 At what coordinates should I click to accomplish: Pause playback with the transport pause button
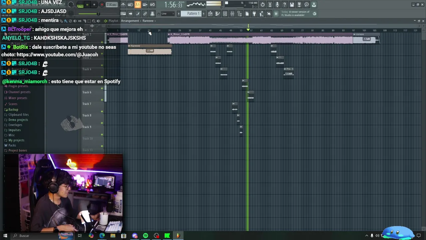pyautogui.click(x=87, y=5)
